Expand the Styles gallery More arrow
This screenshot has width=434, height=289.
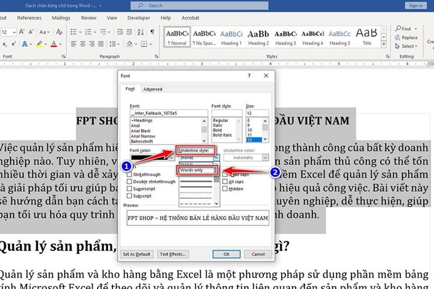(384, 44)
